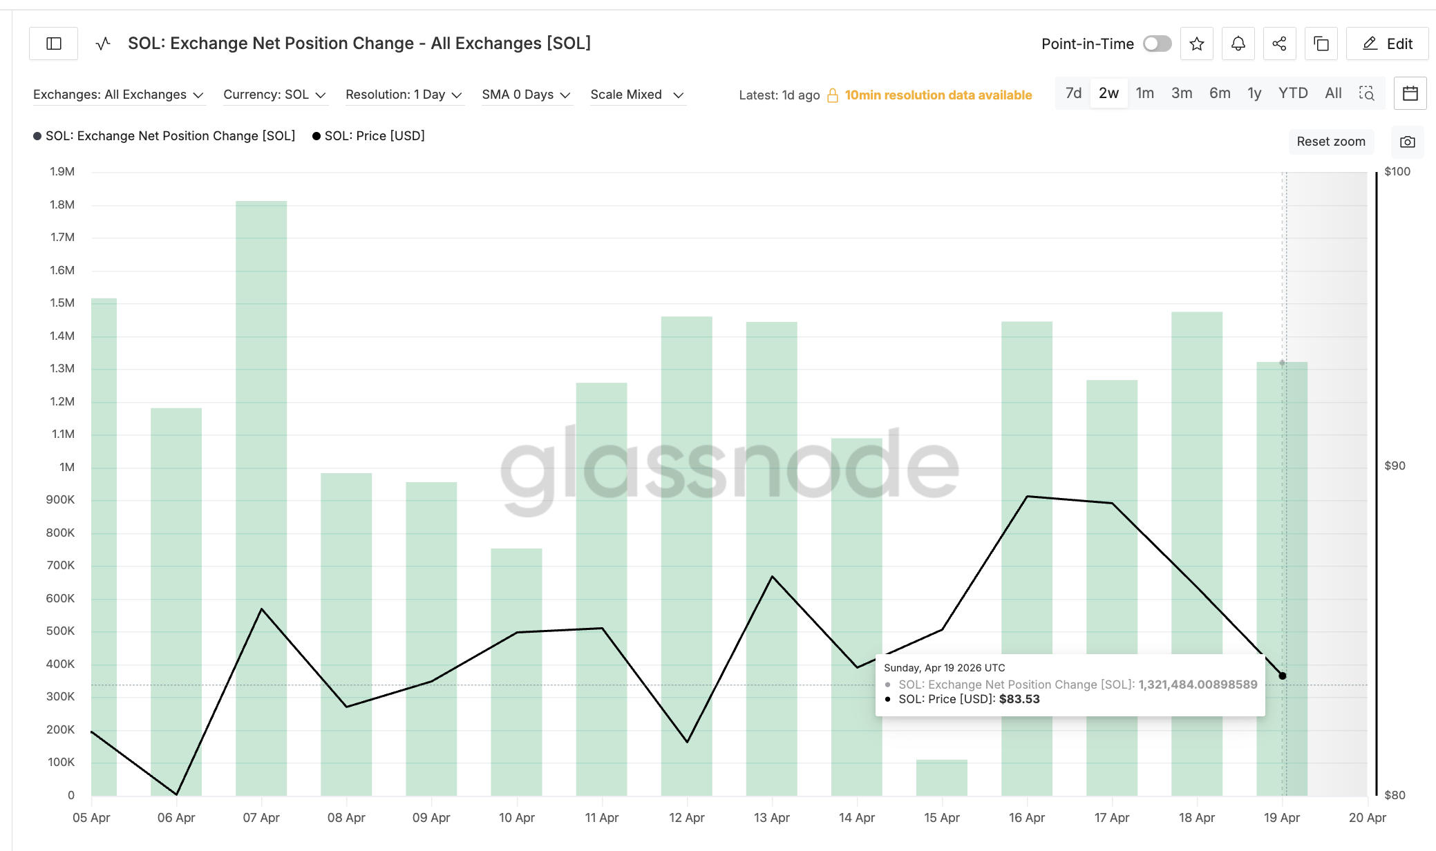
Task: Expand the Exchanges: All Exchanges dropdown
Action: pos(118,95)
